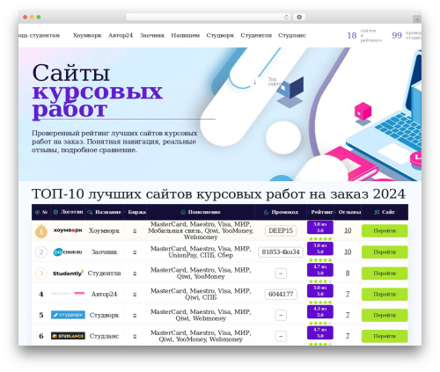440x372 pixels.
Task: Click the browser reload icon
Action: [x=286, y=18]
